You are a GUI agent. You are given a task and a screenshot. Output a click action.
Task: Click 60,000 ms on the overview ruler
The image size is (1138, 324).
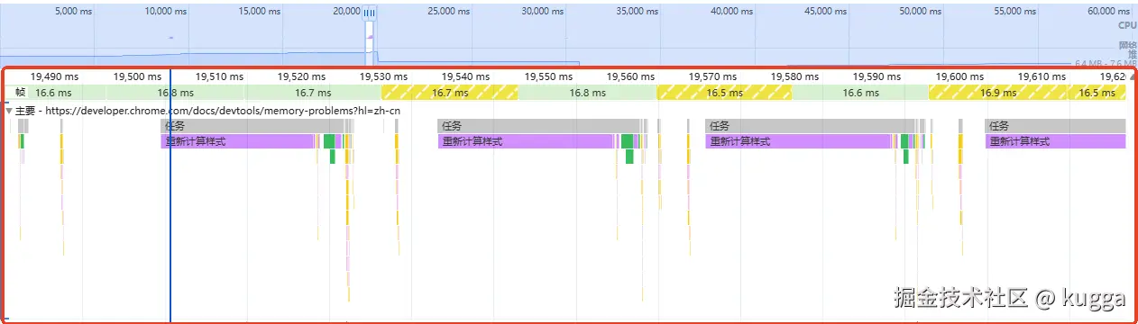[x=1110, y=12]
